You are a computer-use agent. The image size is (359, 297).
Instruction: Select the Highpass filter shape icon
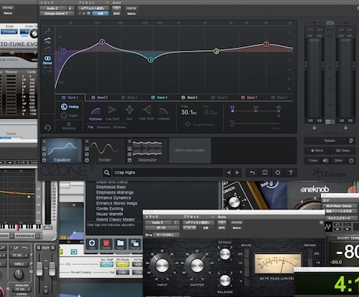pyautogui.click(x=95, y=111)
